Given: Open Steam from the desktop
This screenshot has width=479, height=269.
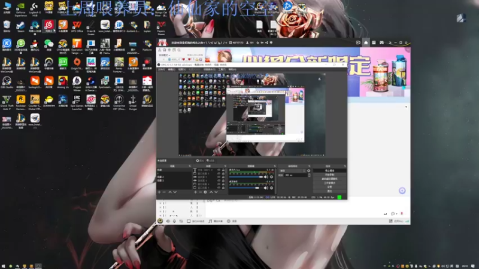Looking at the screenshot, I should [20, 26].
